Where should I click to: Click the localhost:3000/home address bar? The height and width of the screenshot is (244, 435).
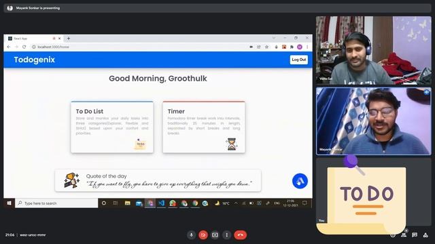[139, 47]
